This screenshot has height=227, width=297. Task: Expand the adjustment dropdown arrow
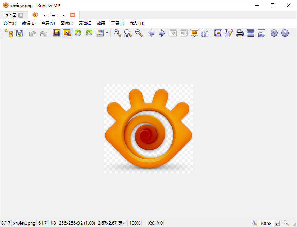point(107,33)
